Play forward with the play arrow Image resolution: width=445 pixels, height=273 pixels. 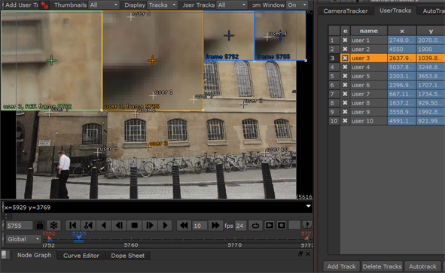pos(165,226)
